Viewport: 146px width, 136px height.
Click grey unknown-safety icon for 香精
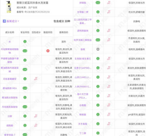[98, 49]
